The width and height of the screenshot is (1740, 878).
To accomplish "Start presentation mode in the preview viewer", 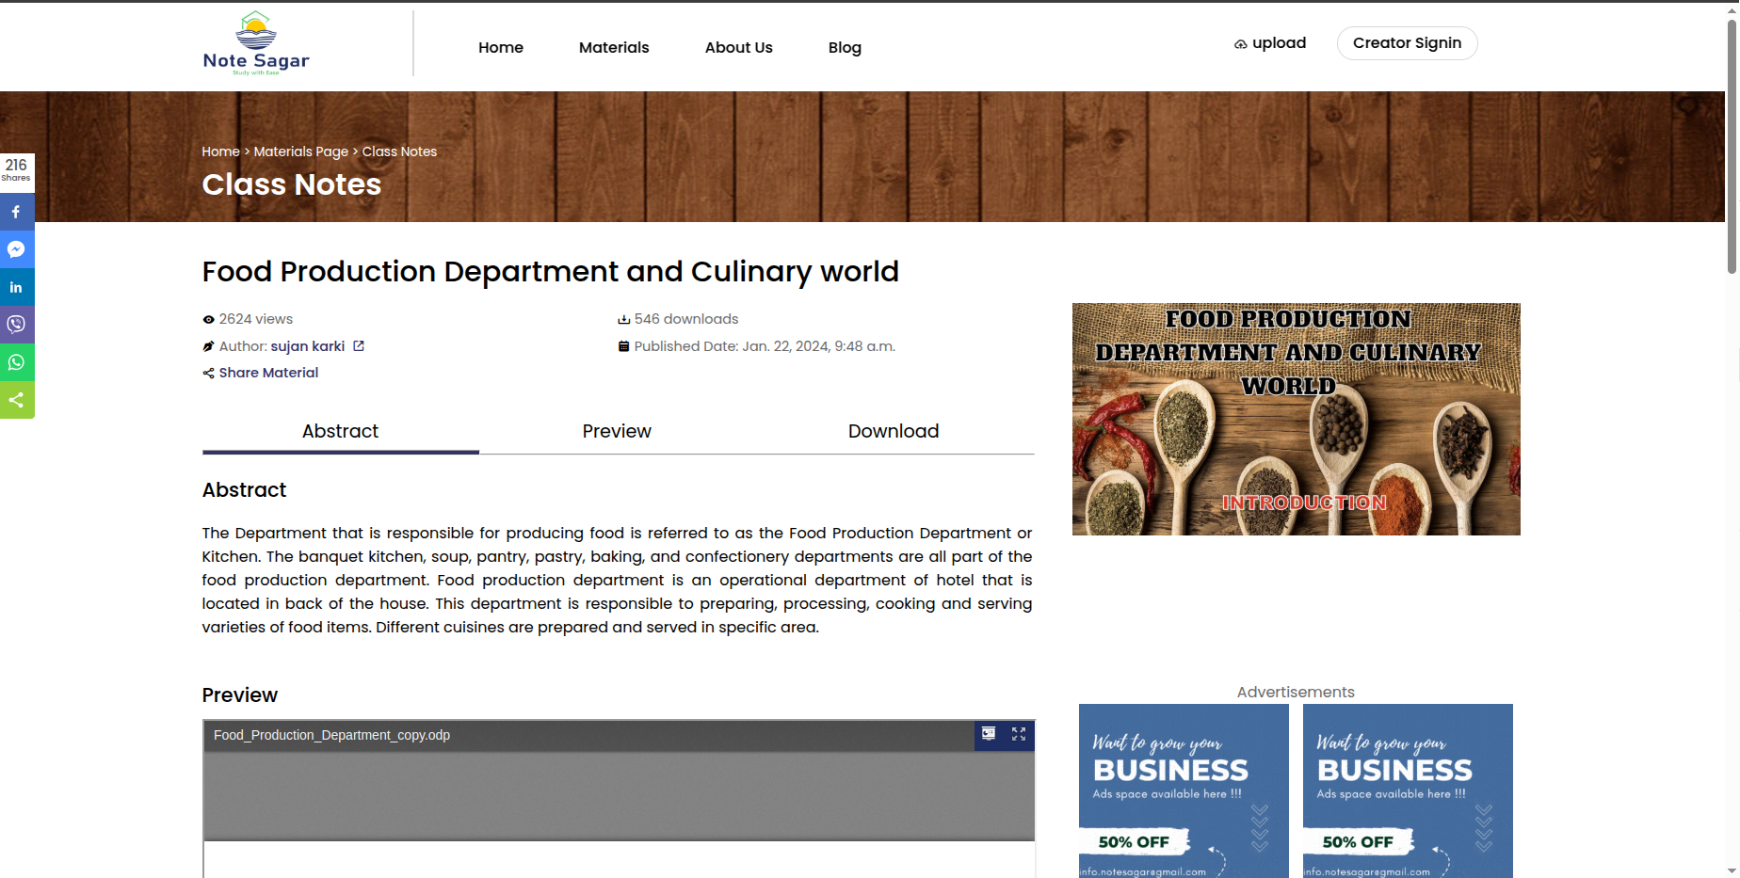I will pos(989,734).
